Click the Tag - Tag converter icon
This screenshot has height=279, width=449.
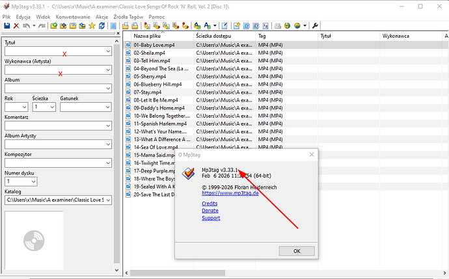point(185,26)
